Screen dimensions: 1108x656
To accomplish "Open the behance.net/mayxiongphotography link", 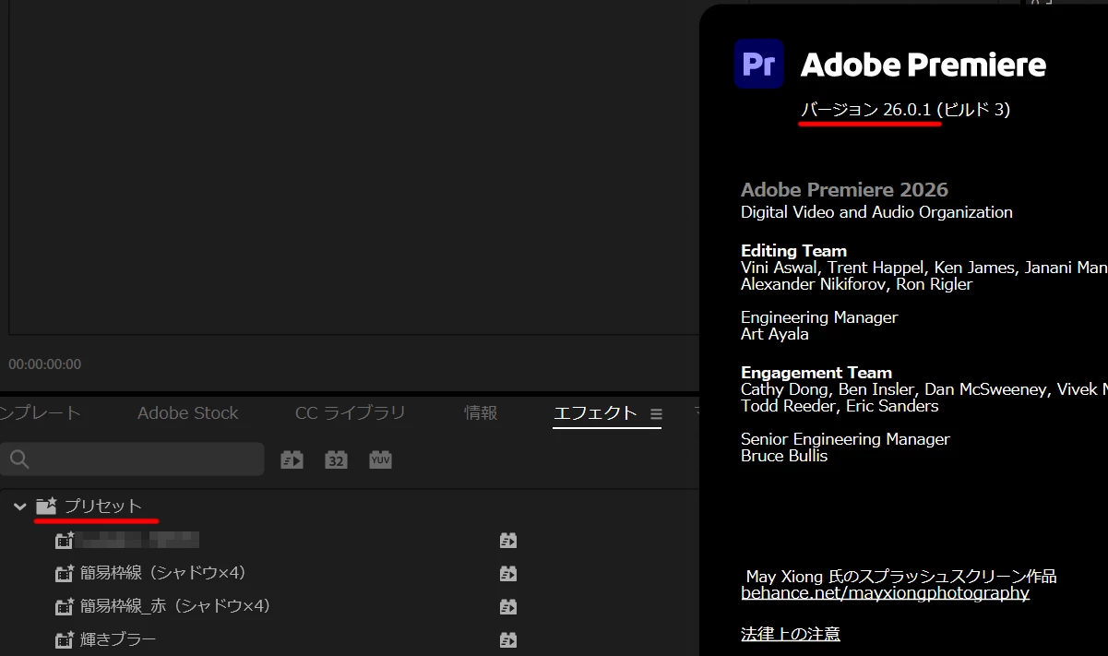I will point(885,593).
